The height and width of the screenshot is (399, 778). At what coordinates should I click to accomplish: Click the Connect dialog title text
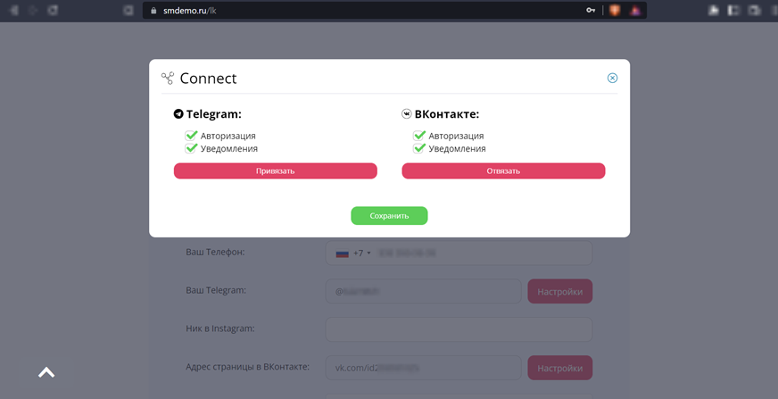[209, 79]
